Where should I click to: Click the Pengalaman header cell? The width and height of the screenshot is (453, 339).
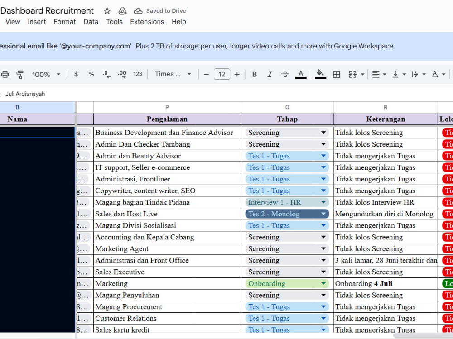click(x=167, y=119)
